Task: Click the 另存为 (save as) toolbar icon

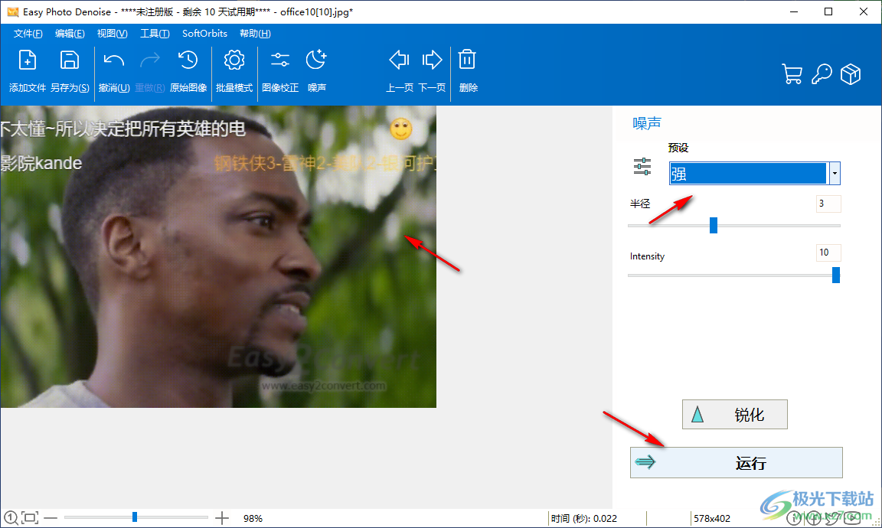Action: 70,60
